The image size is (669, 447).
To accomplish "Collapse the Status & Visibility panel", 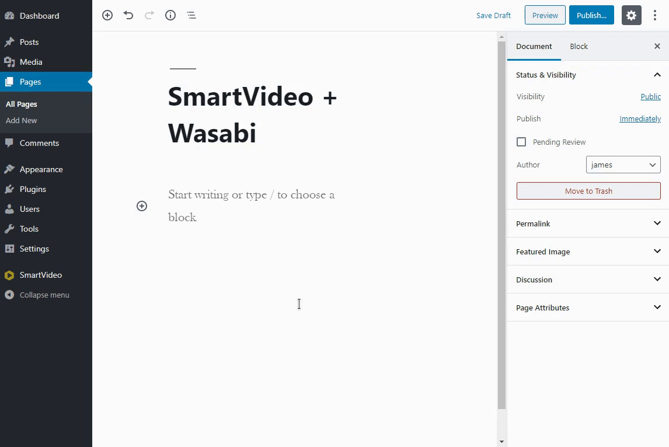I will point(588,75).
